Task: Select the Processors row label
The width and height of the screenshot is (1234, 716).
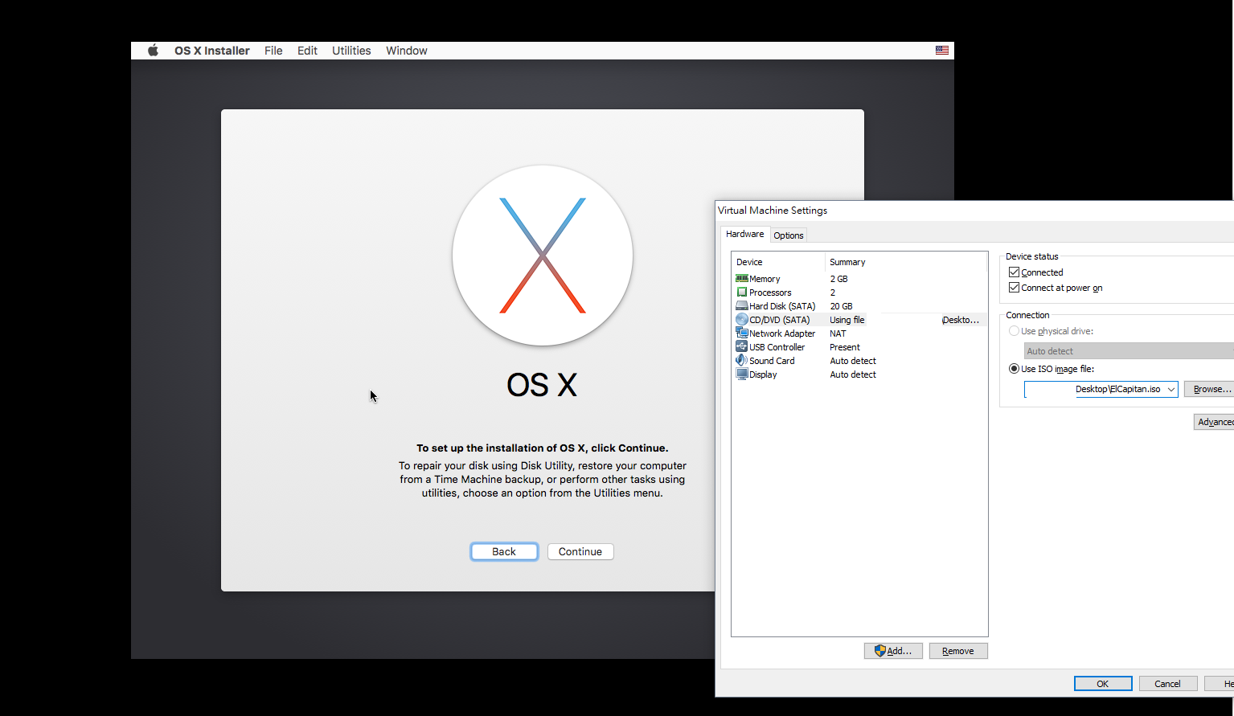Action: [x=770, y=293]
